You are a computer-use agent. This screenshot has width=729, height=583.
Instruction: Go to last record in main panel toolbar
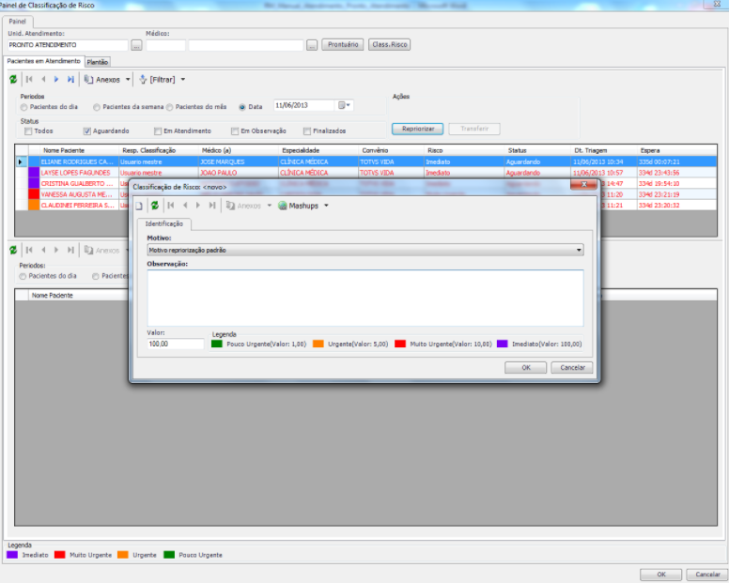tap(70, 80)
